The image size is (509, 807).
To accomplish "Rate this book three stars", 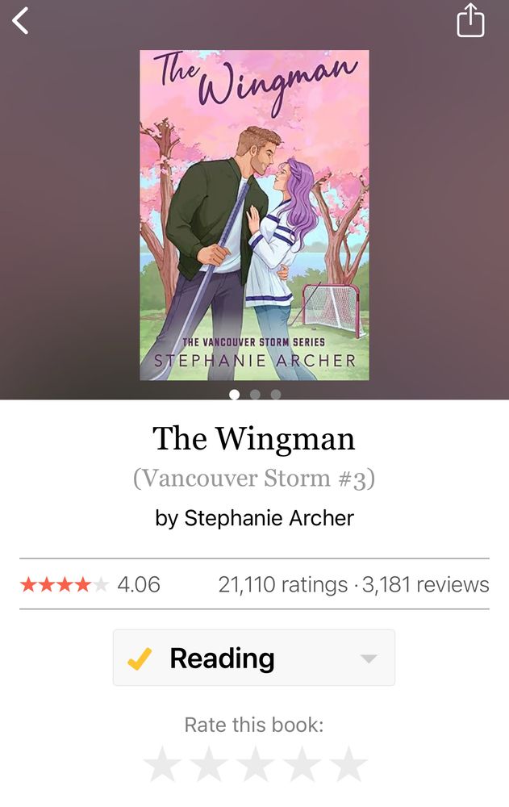I will tap(255, 763).
